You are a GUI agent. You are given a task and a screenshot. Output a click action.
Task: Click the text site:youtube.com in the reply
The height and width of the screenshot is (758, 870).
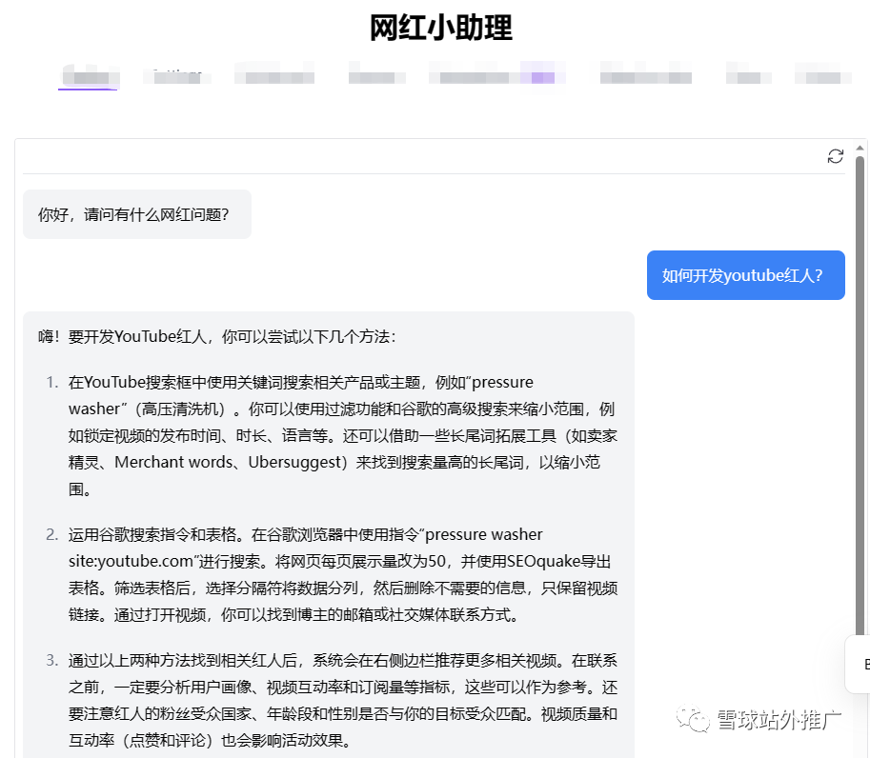click(x=131, y=561)
